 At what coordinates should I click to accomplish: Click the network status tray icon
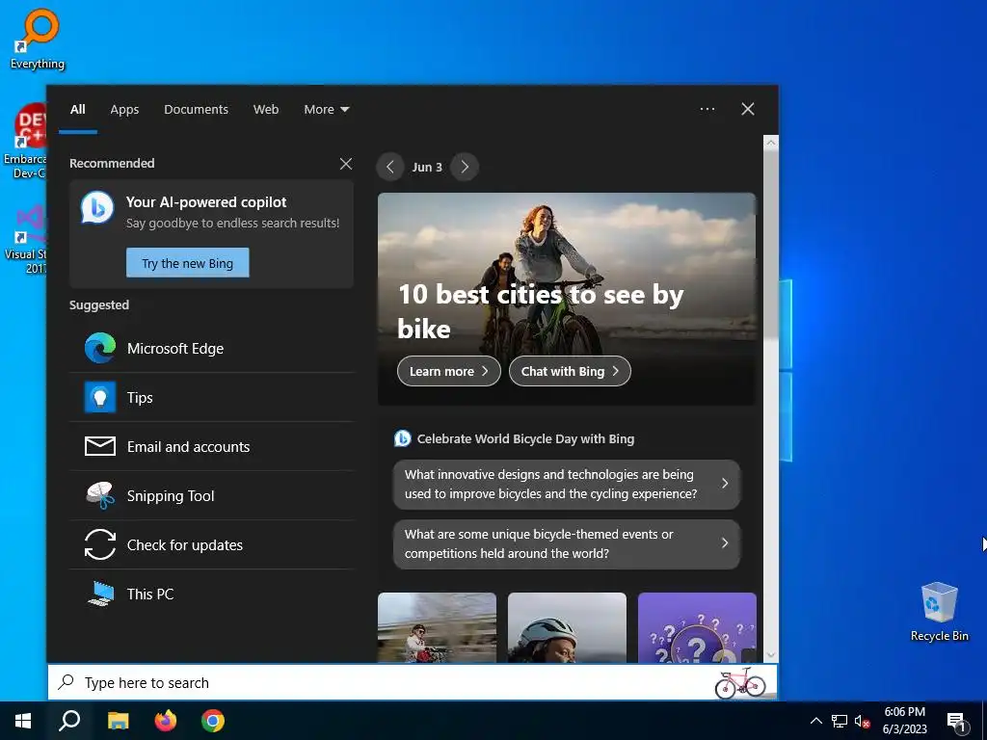[840, 721]
